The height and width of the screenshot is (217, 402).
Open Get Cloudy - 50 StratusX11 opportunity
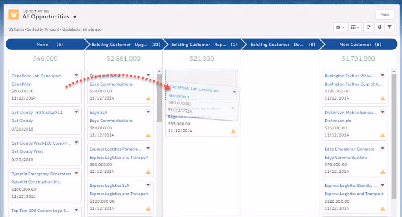(x=37, y=112)
